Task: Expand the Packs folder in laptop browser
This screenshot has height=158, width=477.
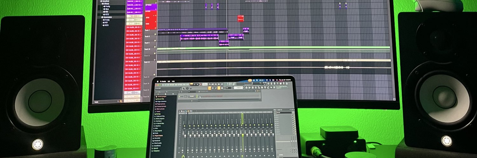Action: 157,133
